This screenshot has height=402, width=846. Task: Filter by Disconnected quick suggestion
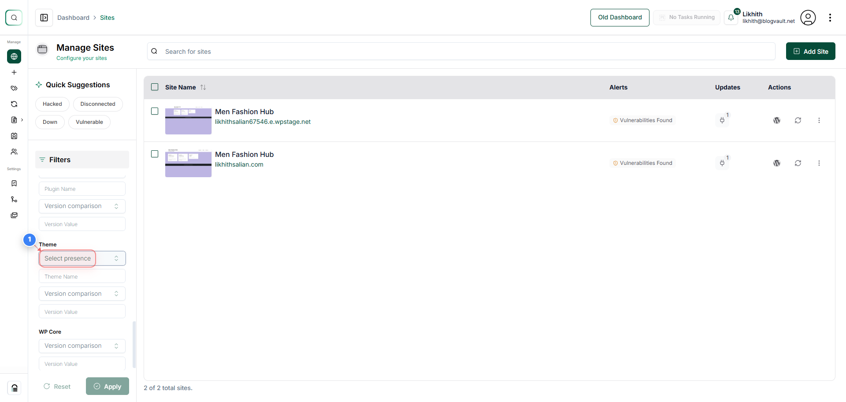[x=98, y=104]
